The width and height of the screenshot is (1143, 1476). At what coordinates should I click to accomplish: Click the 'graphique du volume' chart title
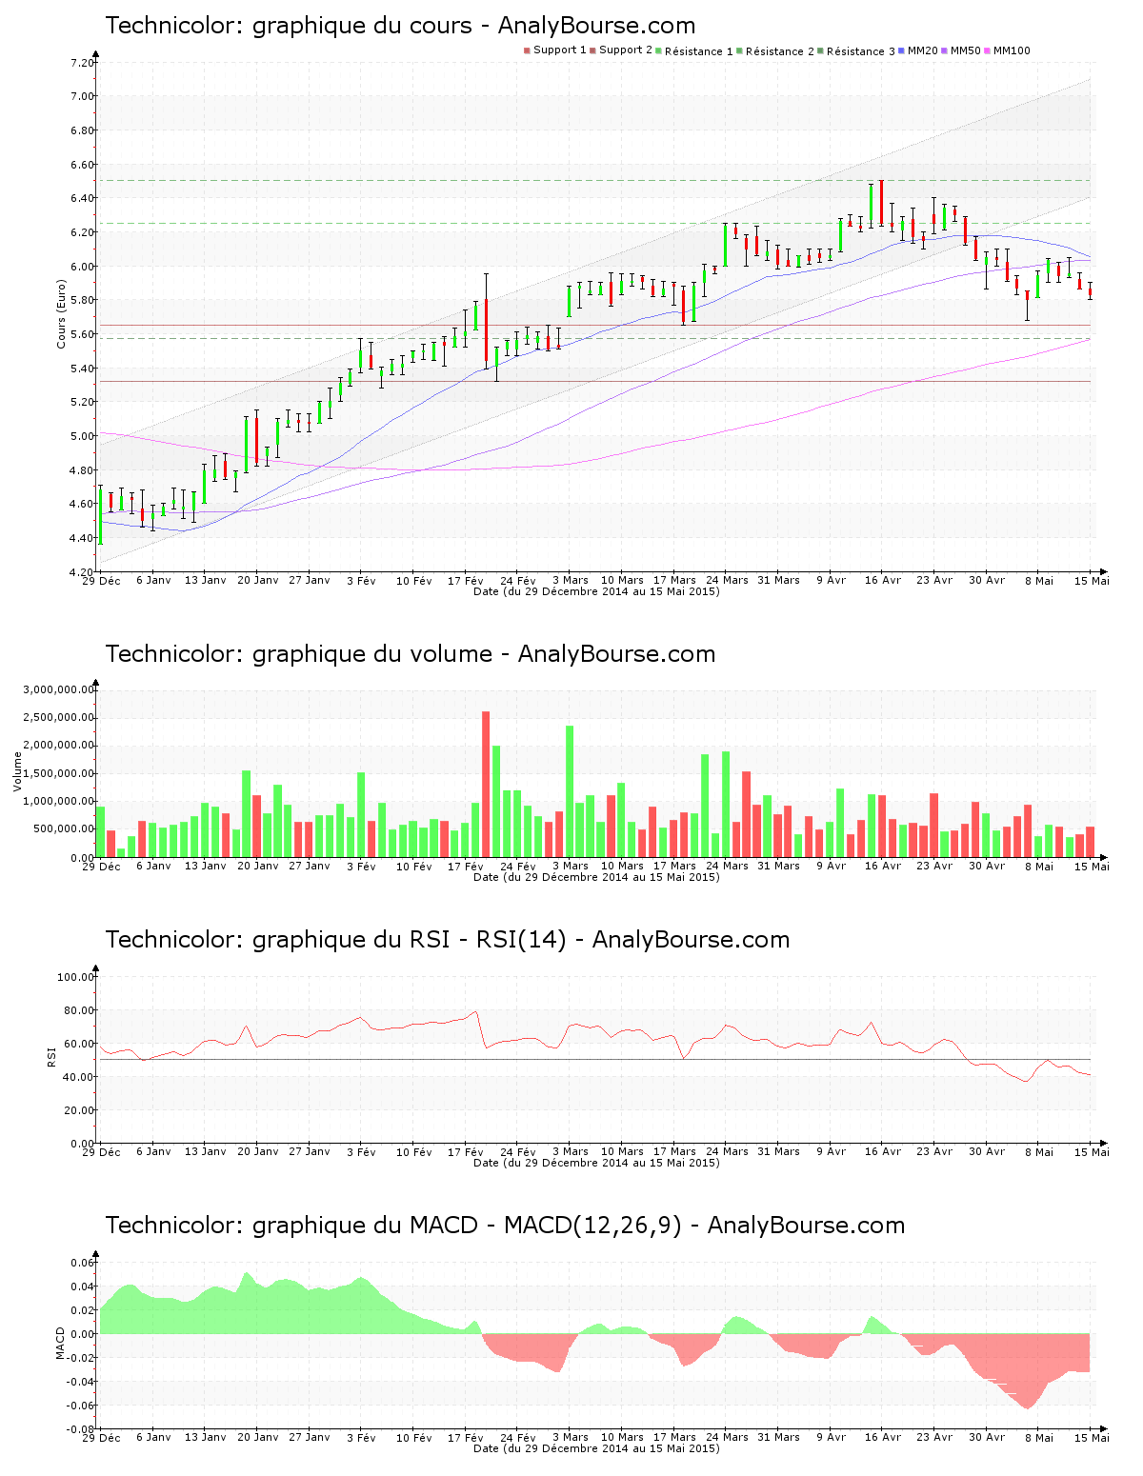click(410, 654)
